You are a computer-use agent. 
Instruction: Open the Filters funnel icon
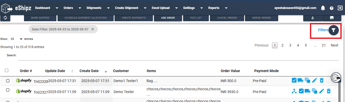[333, 30]
